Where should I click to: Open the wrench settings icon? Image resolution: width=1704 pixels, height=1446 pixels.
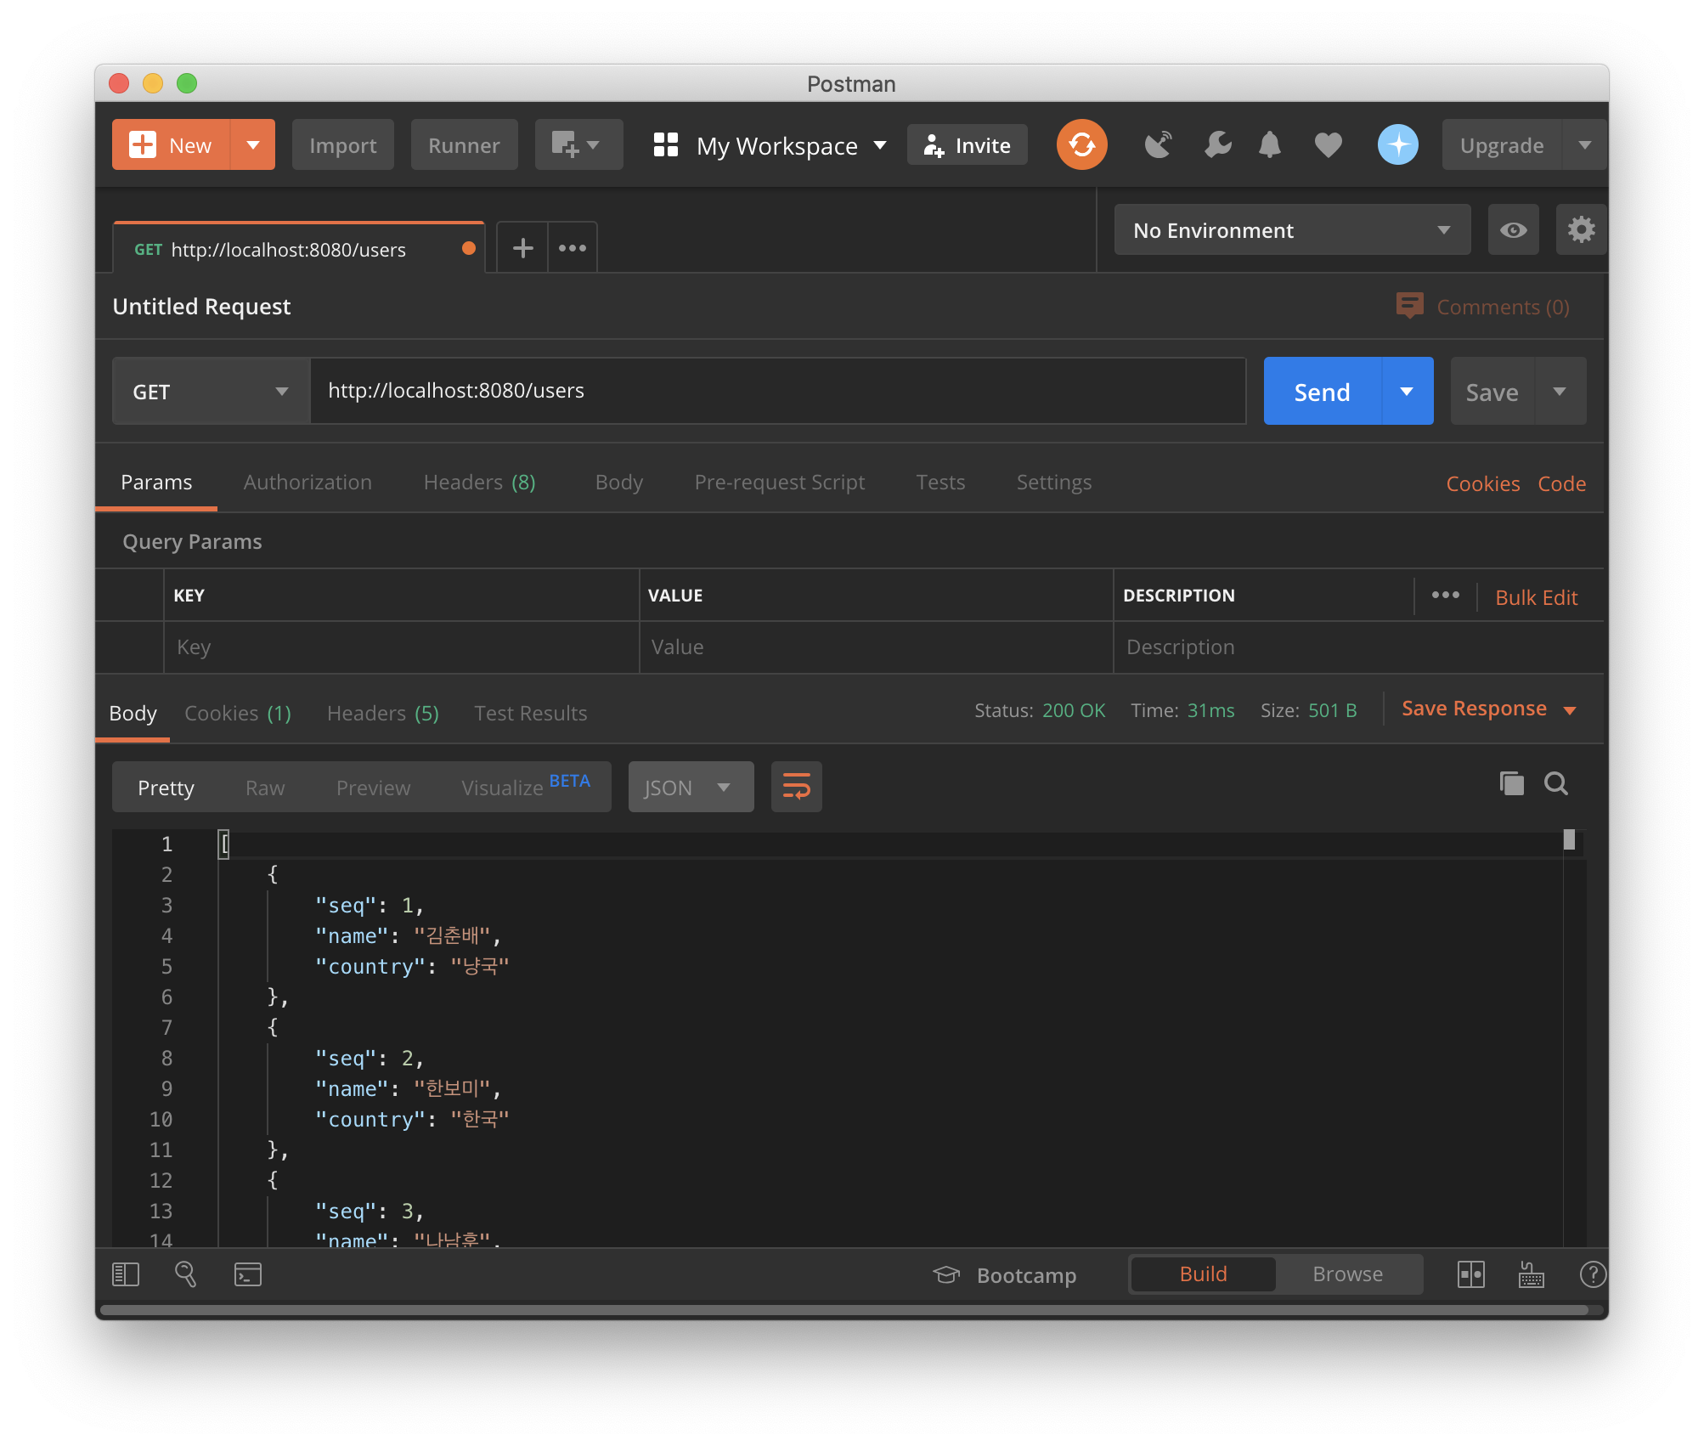coord(1217,145)
